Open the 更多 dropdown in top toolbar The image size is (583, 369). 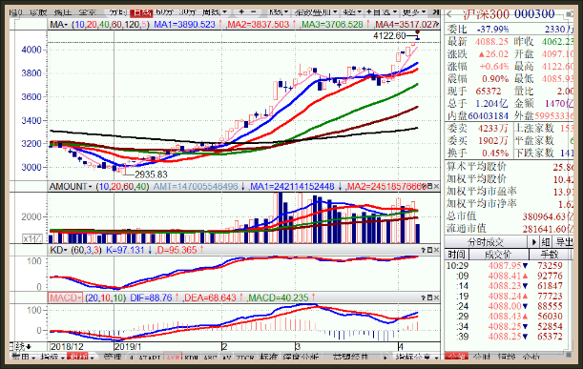413,12
